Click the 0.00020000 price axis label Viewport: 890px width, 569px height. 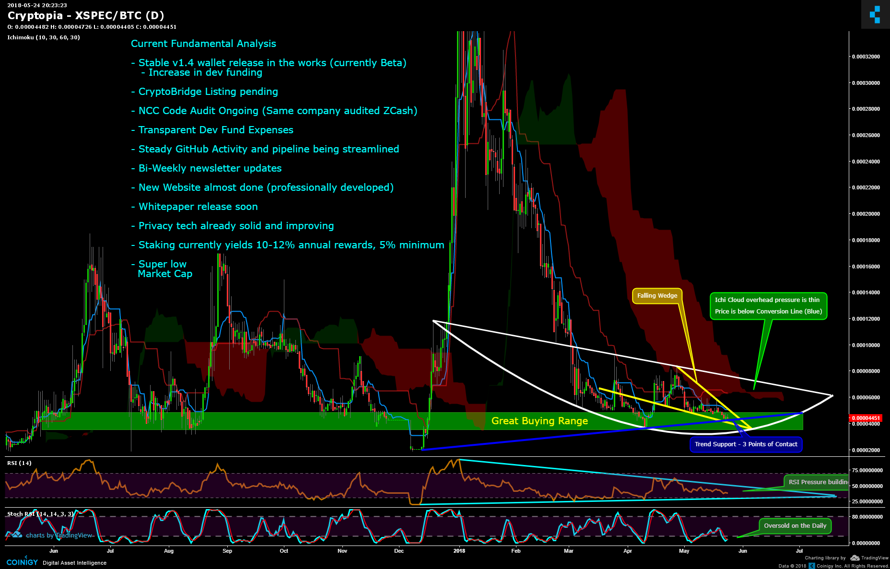click(x=866, y=214)
